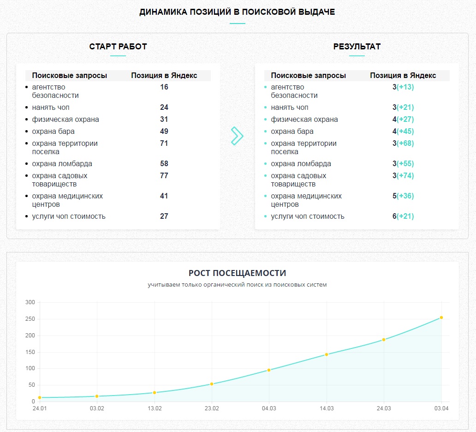Screen dimensions: 476x432
Task: Click the 'РОСТ ПОСЕЩАЕМОСТИ' chart title
Action: 237,273
